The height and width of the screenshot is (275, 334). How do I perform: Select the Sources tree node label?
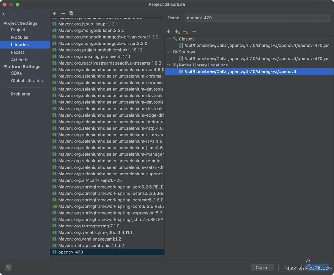[x=187, y=52]
